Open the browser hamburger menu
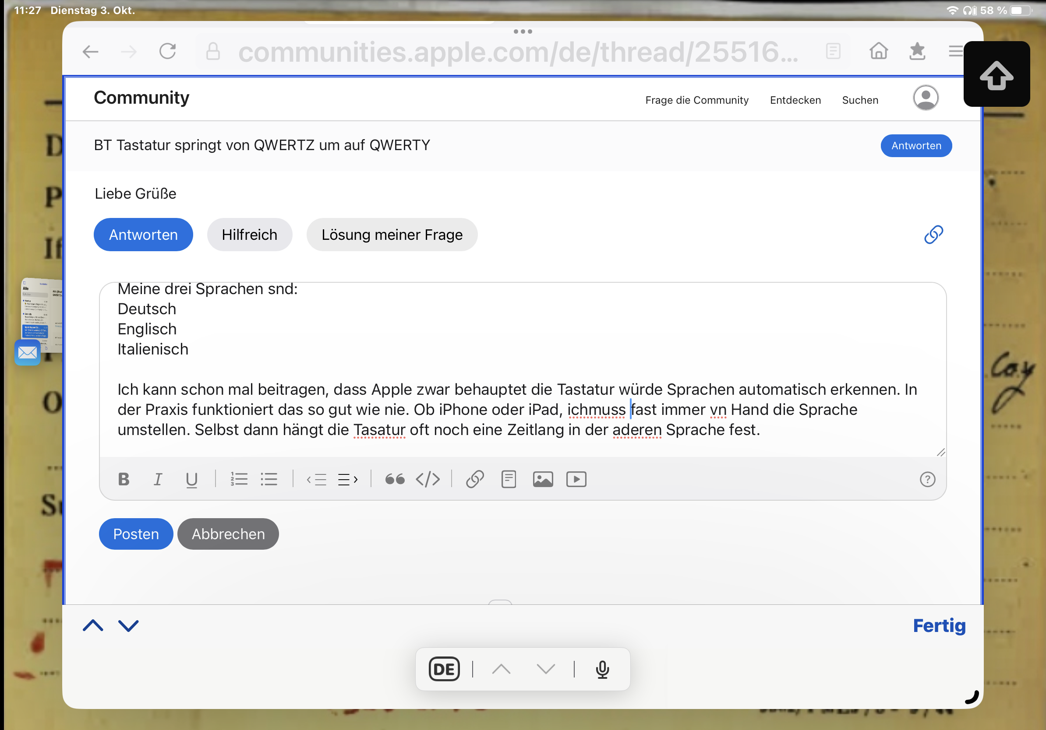 (956, 51)
